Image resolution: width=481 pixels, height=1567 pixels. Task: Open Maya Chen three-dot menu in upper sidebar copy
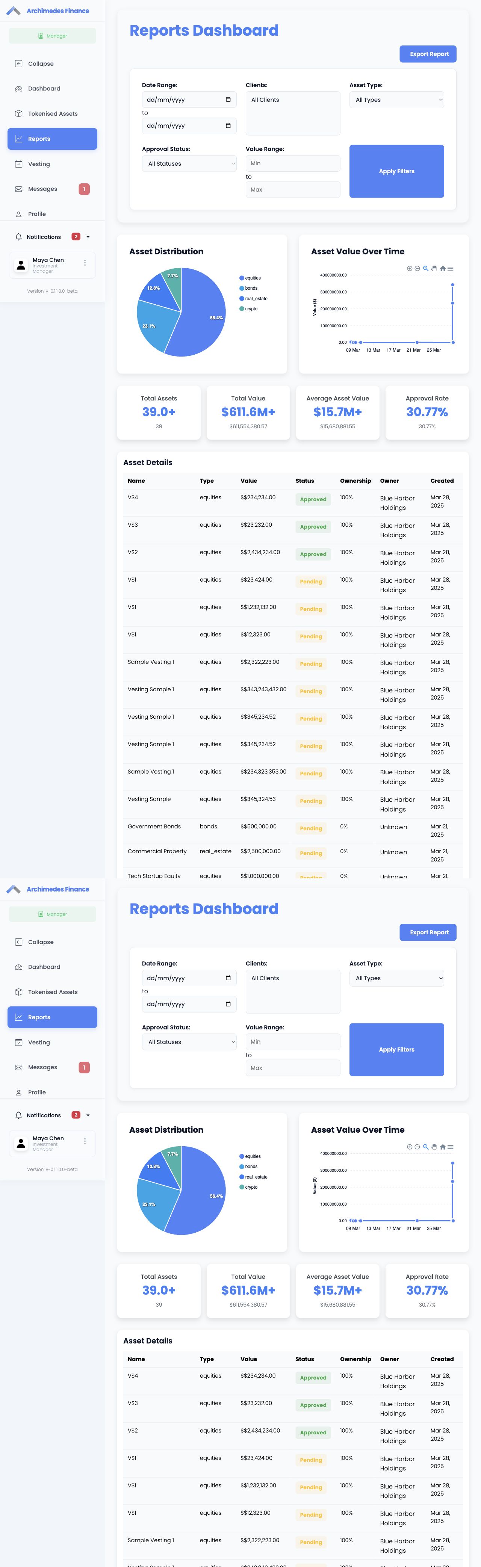click(x=85, y=263)
